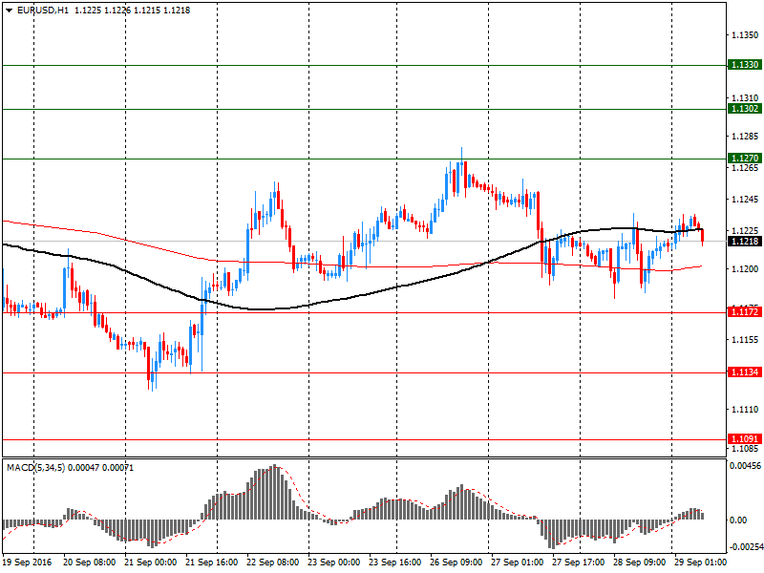Click the 1.1225 price scale value
764x573 pixels.
745,230
